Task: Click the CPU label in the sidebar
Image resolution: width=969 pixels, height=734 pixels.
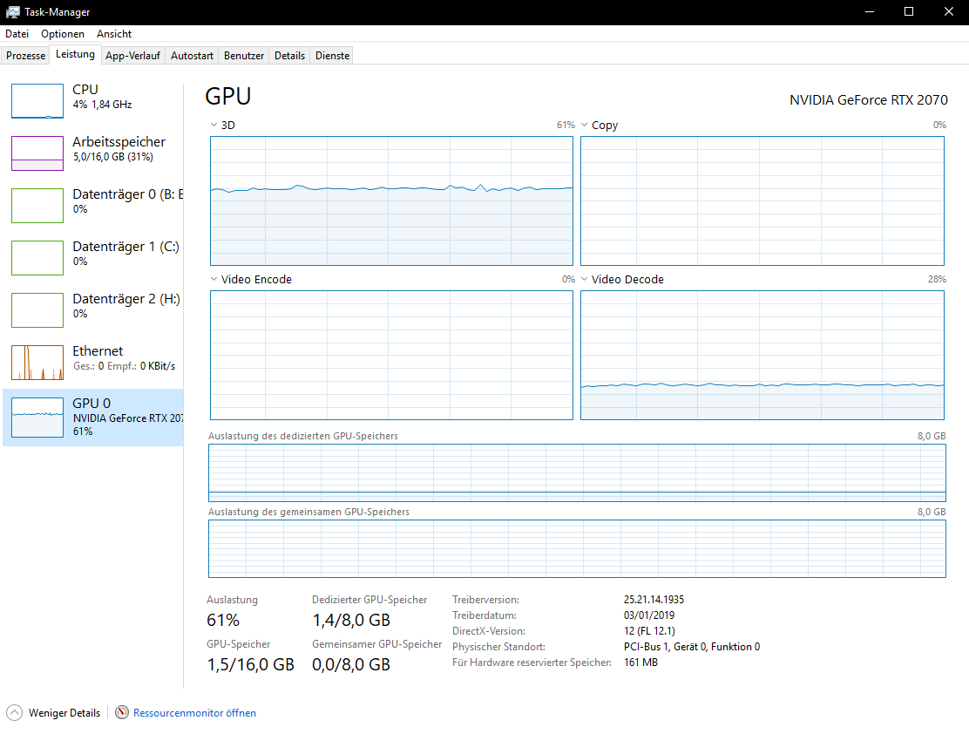Action: pyautogui.click(x=85, y=90)
